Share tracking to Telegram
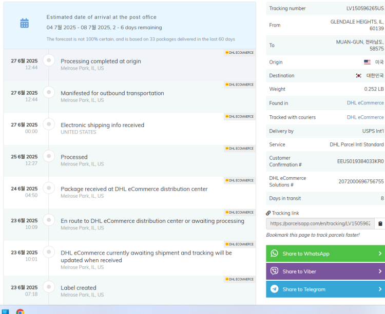This screenshot has height=314, width=385. (x=325, y=289)
